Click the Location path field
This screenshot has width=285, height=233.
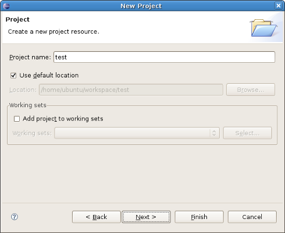(x=131, y=90)
